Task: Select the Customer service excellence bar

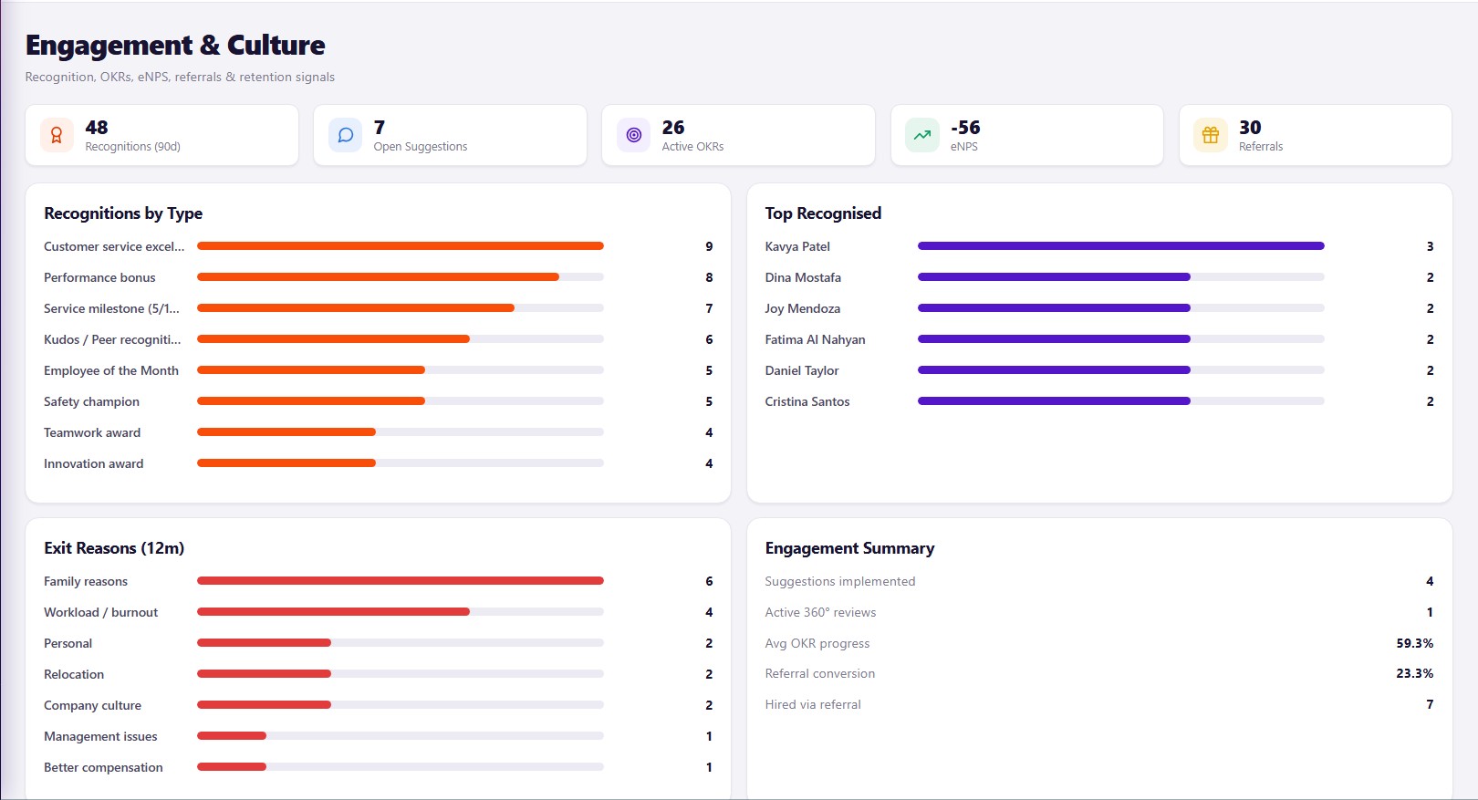Action: tap(401, 246)
